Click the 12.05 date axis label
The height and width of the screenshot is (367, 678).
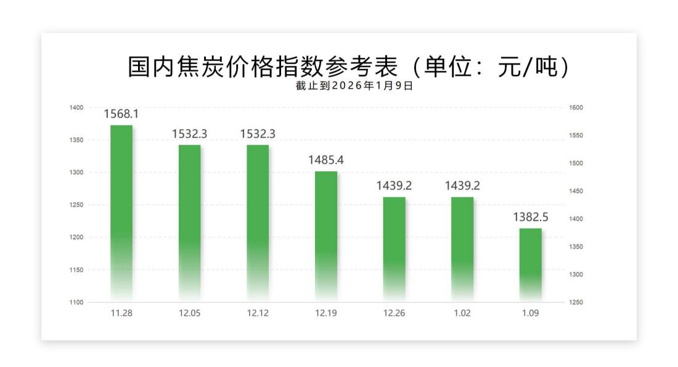coord(190,313)
